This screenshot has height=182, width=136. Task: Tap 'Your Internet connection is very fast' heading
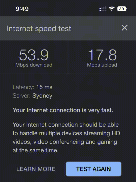point(63,110)
